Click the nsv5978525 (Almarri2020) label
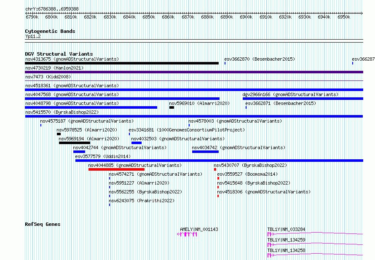 87,130
